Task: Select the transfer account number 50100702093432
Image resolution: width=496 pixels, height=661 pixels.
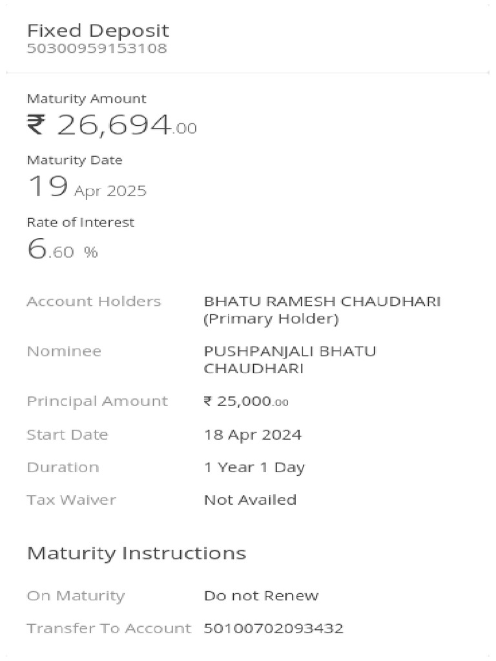Action: tap(273, 628)
